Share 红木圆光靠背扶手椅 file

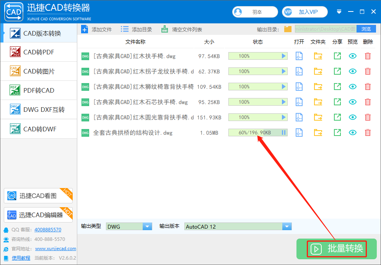(x=337, y=117)
